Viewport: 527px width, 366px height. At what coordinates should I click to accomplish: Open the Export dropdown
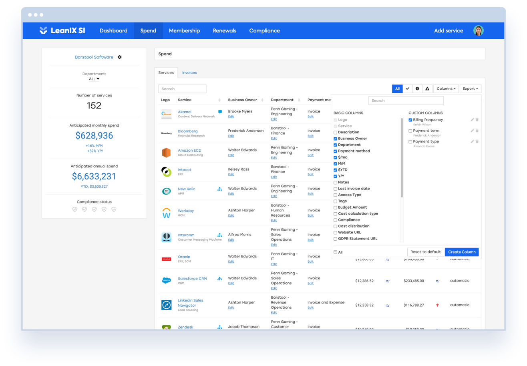tap(471, 89)
